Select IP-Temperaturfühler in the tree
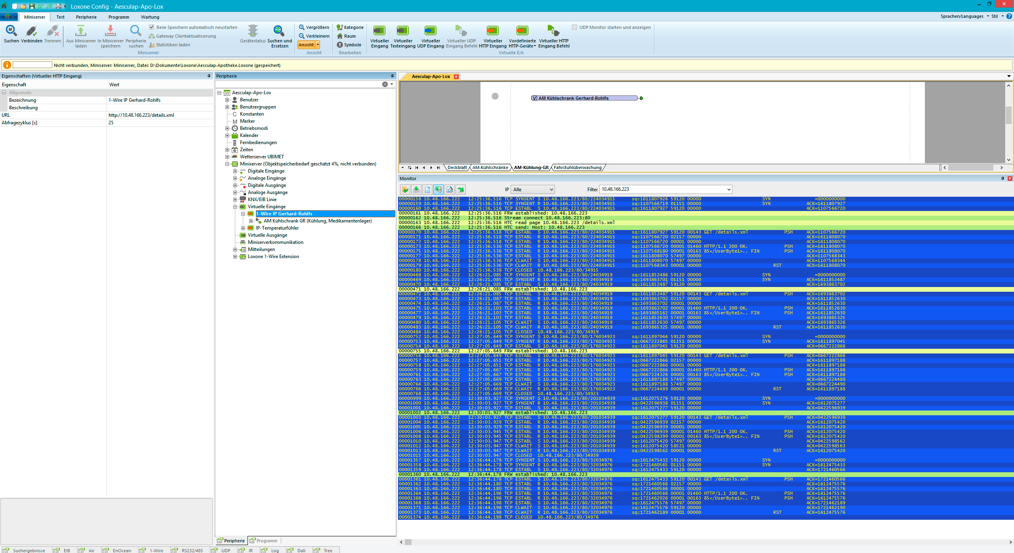Screen dimensions: 1014x553 [277, 228]
